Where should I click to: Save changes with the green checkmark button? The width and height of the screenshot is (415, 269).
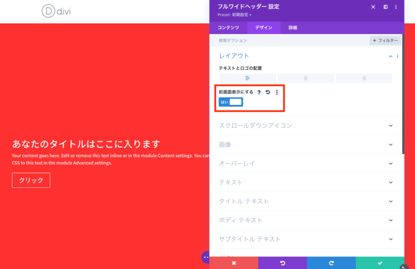[380, 263]
